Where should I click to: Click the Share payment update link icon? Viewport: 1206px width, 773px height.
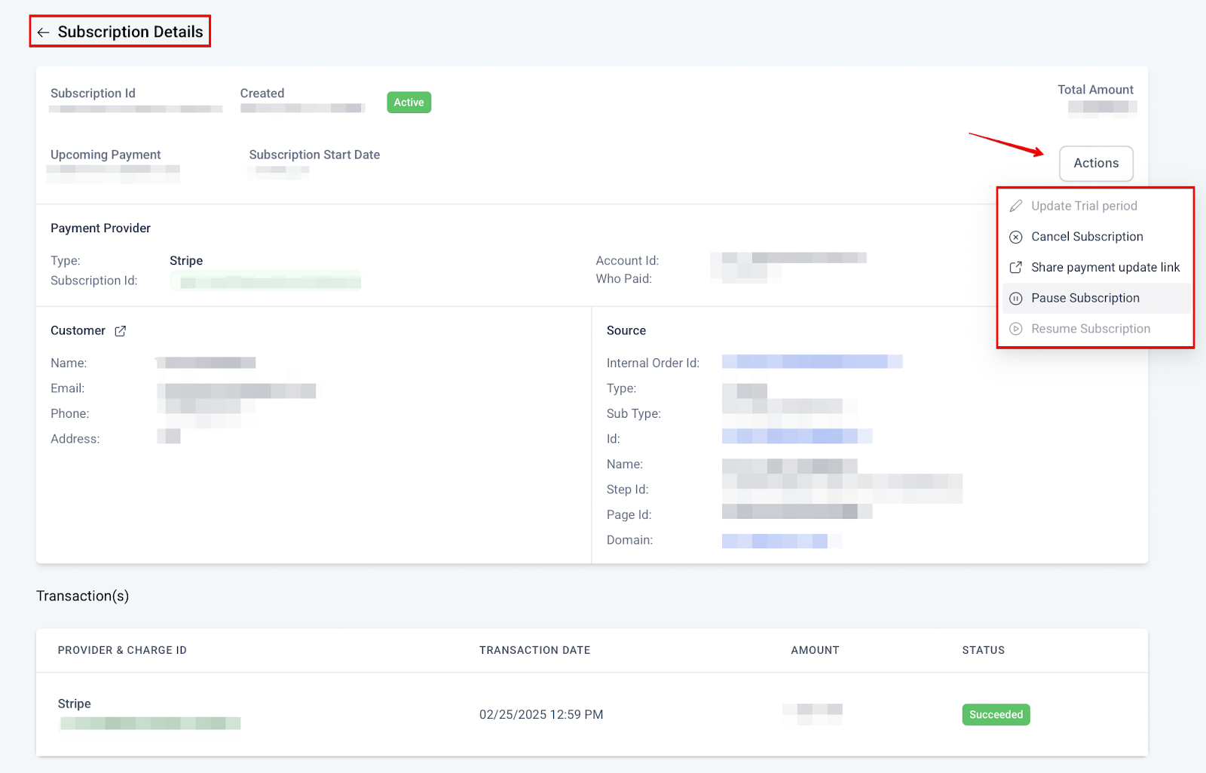pyautogui.click(x=1015, y=268)
